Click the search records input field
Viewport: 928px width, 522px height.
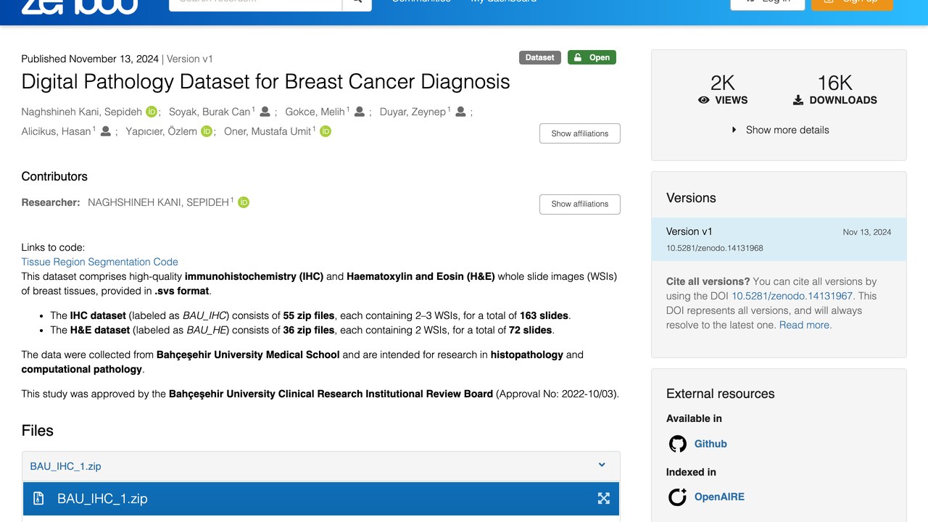point(255,4)
